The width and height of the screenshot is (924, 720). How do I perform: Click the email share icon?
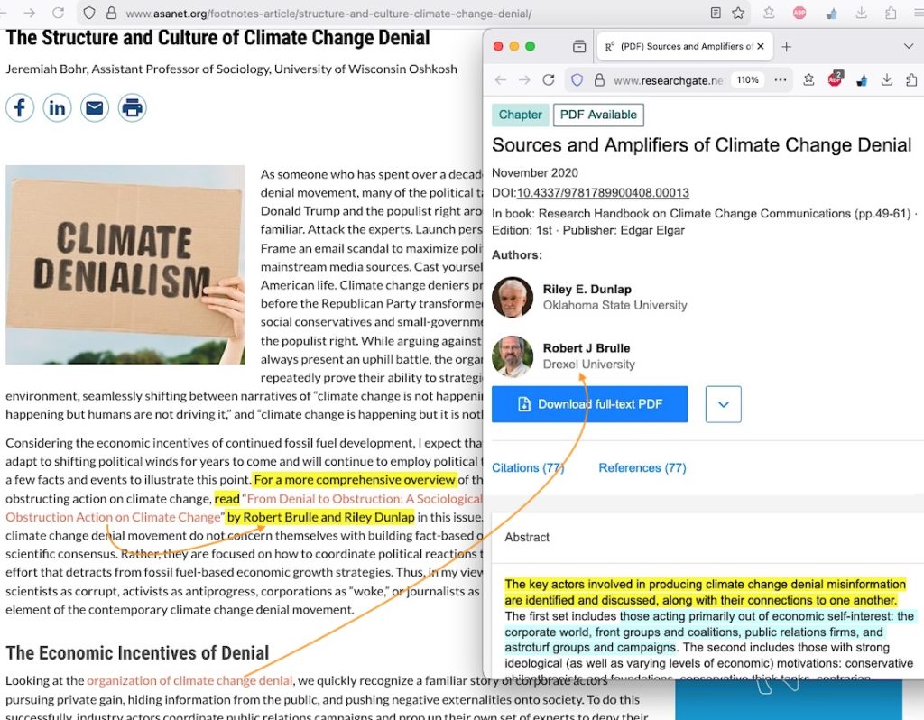95,108
